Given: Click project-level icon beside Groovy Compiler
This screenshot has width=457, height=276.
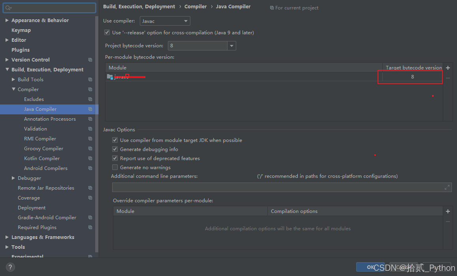Looking at the screenshot, I should pyautogui.click(x=90, y=148).
